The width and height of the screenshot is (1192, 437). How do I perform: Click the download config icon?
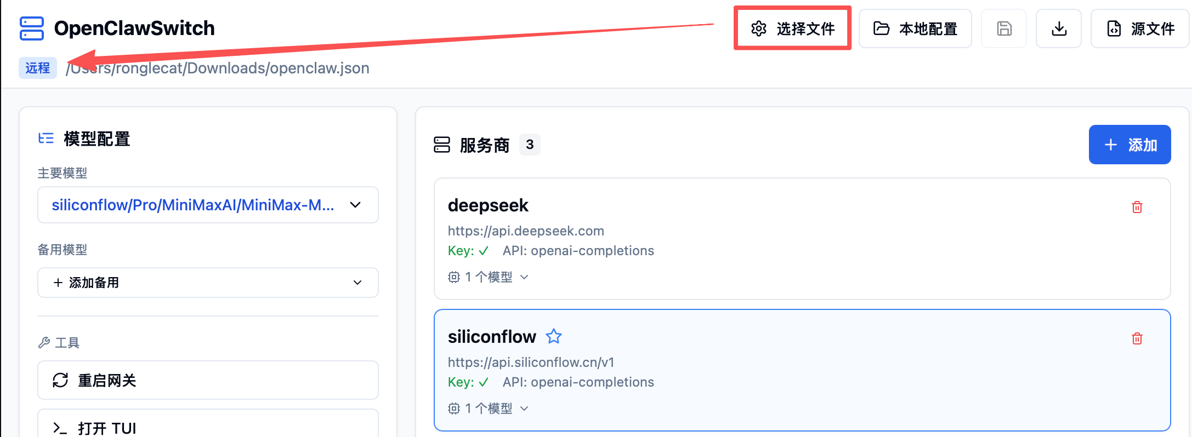[x=1059, y=28]
